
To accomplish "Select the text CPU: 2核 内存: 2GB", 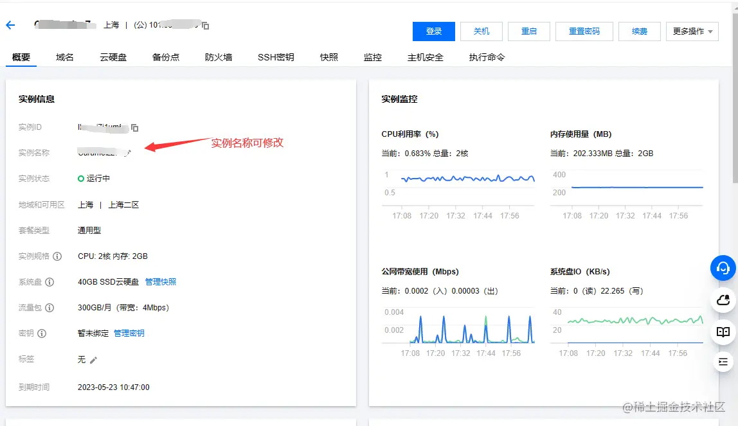I will tap(113, 256).
